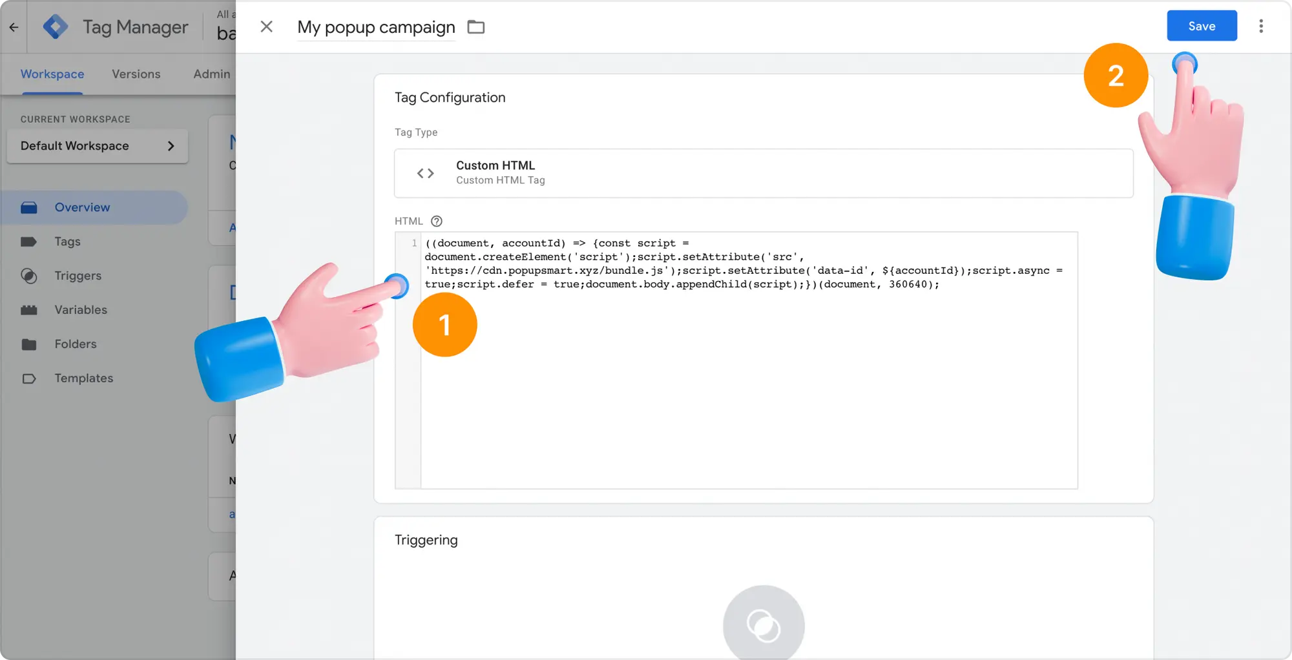The image size is (1292, 660).
Task: Open Overview in the sidebar
Action: [94, 207]
